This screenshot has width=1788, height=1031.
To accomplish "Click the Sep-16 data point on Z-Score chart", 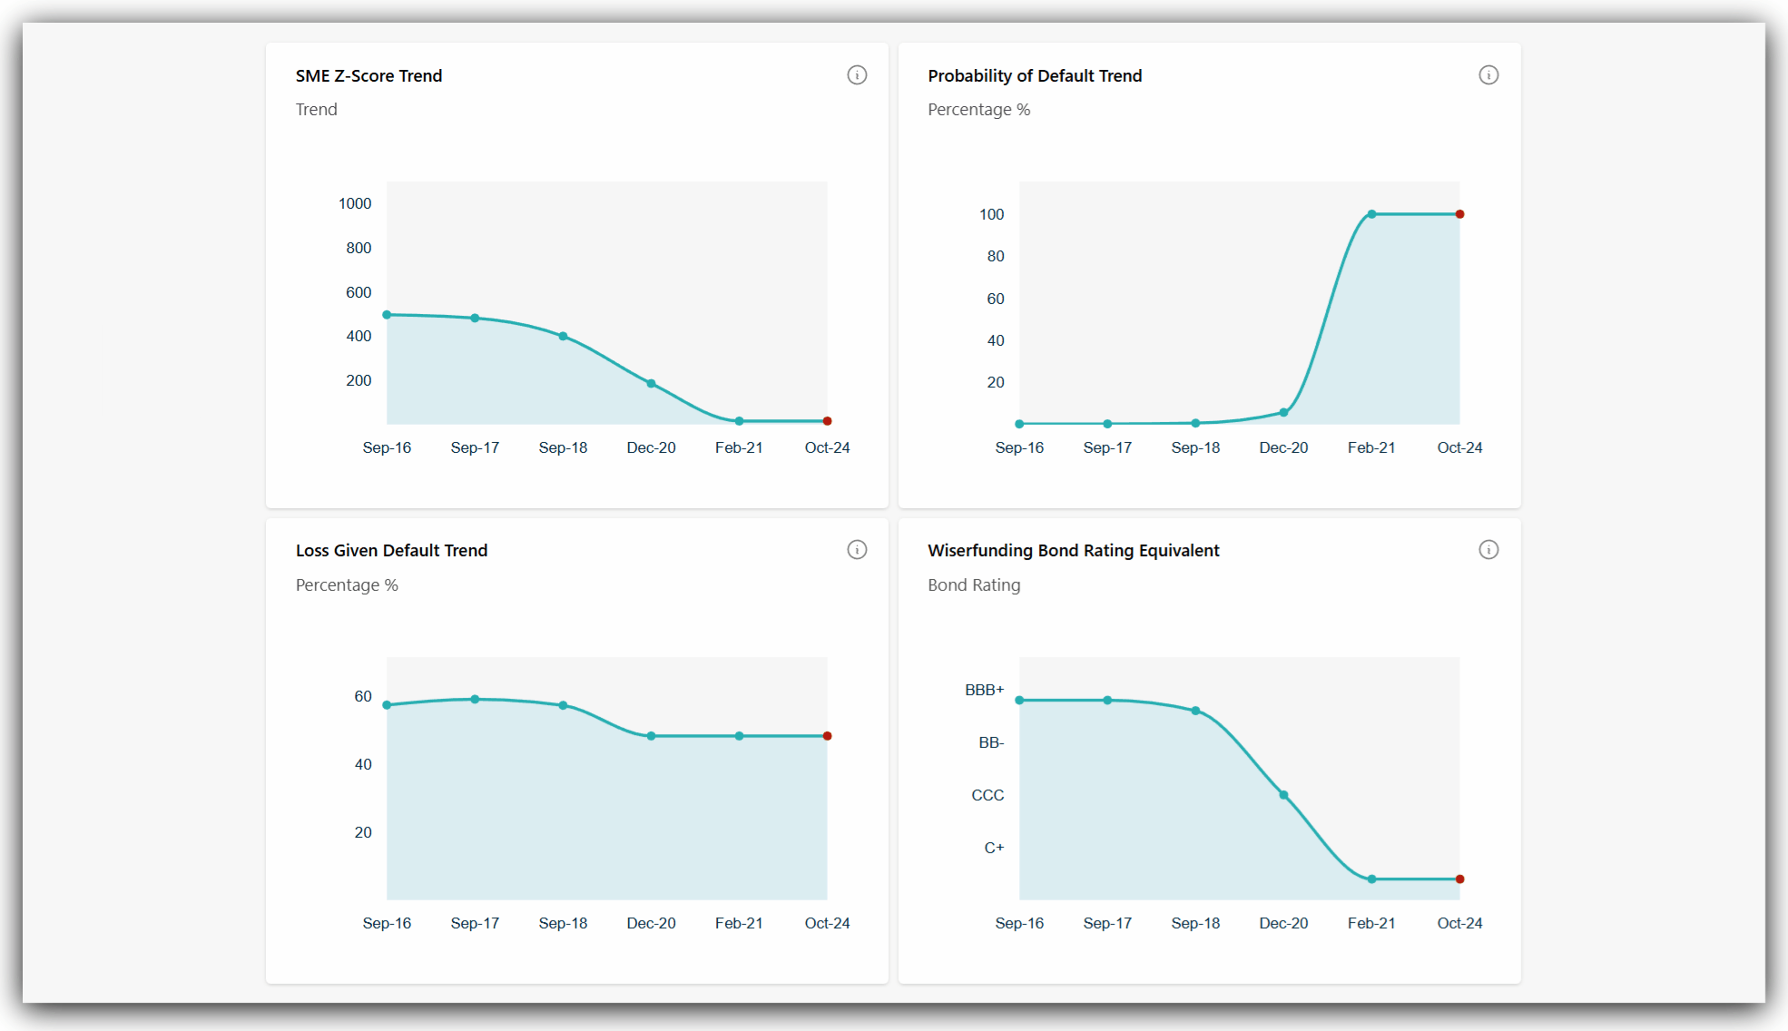I will [x=388, y=314].
